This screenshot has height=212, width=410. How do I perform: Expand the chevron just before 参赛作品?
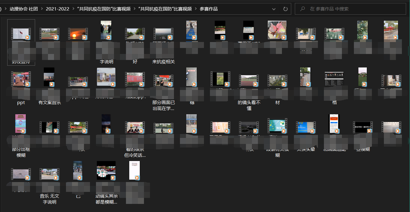[x=196, y=9]
